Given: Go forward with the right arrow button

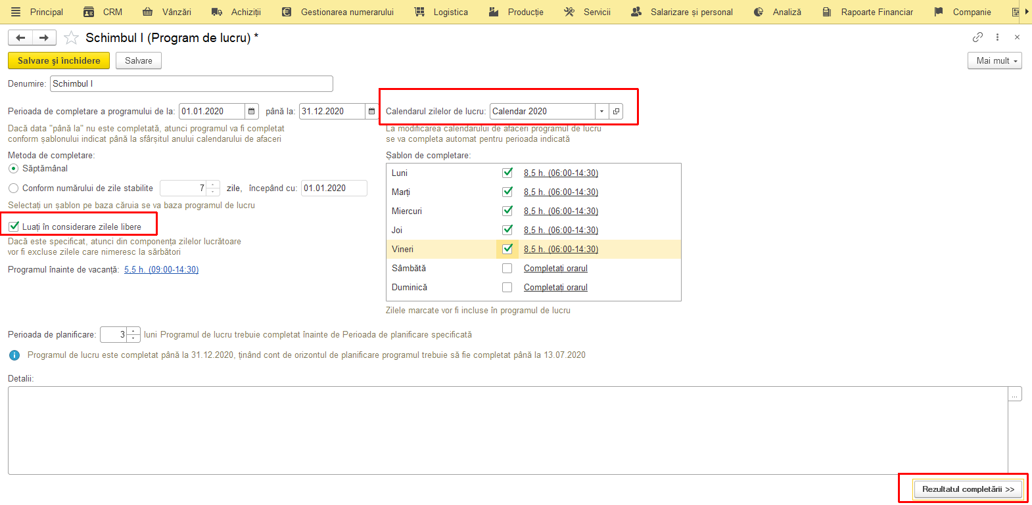Looking at the screenshot, I should tap(44, 38).
